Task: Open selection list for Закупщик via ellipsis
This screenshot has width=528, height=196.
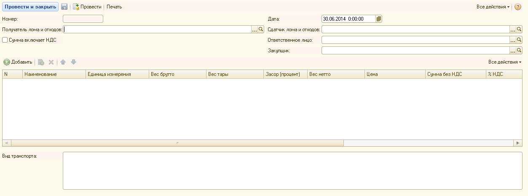Action: click(513, 51)
